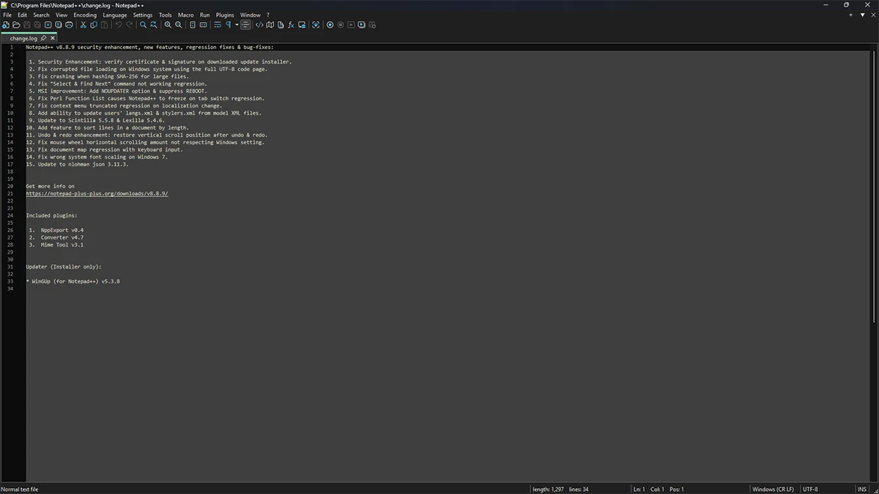Screen dimensions: 879x494
Task: Toggle the INS mode in status bar
Action: (x=862, y=489)
